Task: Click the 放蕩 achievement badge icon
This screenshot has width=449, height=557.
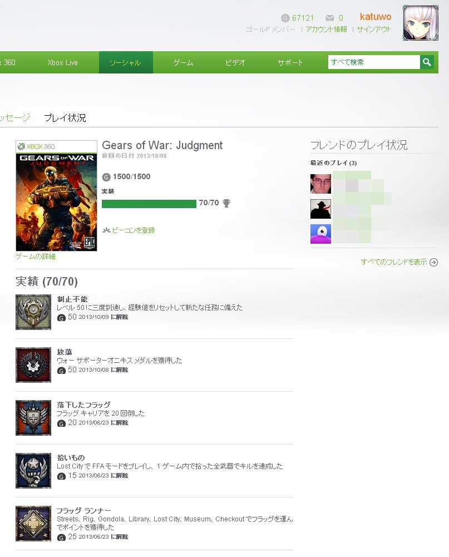Action: click(x=33, y=365)
